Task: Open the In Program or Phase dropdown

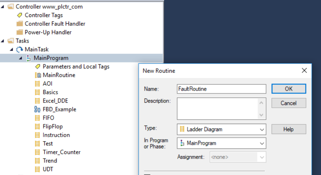Action: coord(221,143)
